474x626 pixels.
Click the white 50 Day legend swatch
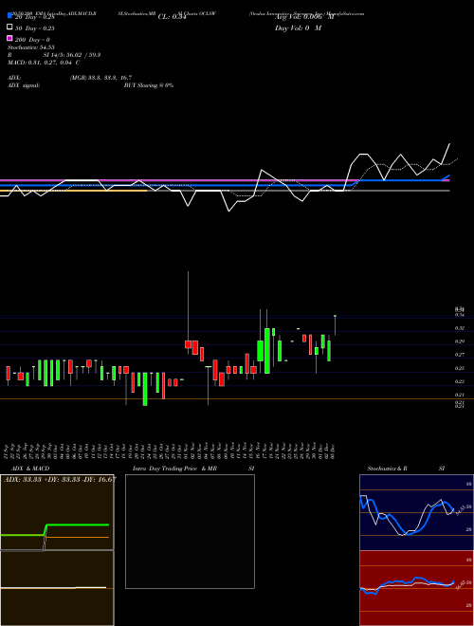pyautogui.click(x=9, y=28)
